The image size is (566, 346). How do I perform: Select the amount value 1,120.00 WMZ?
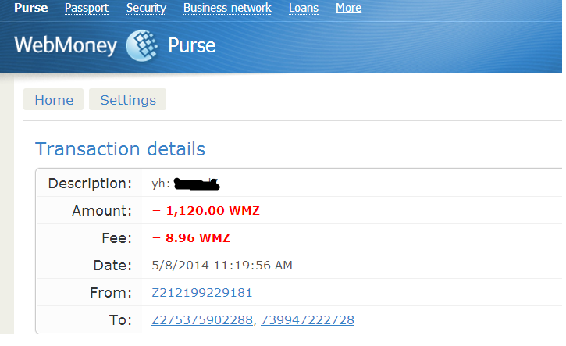[206, 211]
